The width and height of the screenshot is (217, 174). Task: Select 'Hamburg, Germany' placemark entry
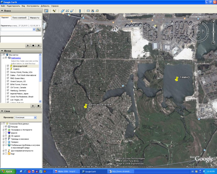(x=18, y=91)
